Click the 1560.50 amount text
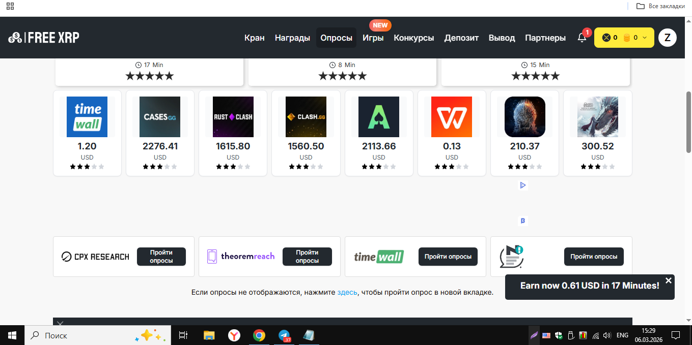692x345 pixels. coord(306,146)
